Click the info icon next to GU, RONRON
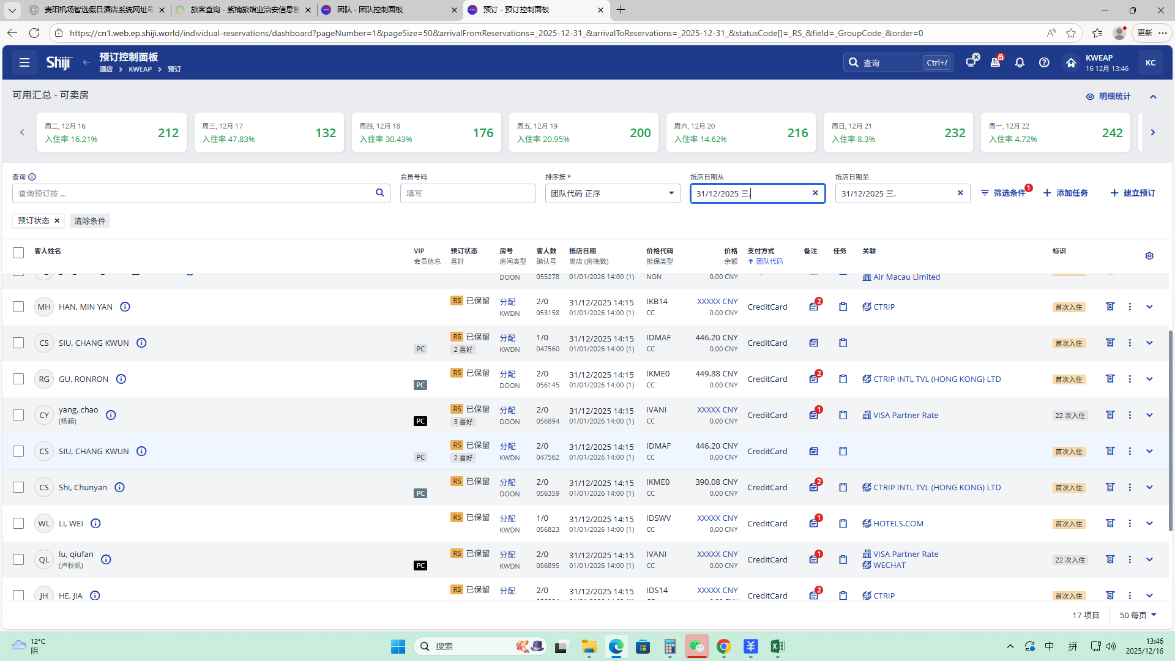 [121, 379]
